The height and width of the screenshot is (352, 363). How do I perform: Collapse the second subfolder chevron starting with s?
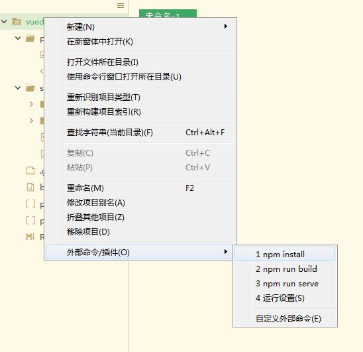pos(18,88)
